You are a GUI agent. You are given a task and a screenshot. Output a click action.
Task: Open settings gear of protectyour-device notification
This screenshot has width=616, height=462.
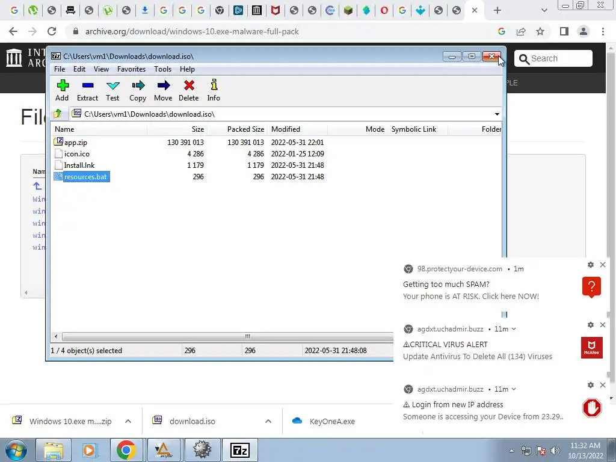pyautogui.click(x=591, y=265)
